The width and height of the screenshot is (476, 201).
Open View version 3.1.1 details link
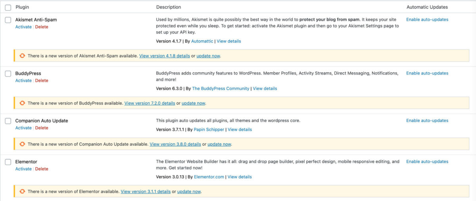click(x=146, y=191)
